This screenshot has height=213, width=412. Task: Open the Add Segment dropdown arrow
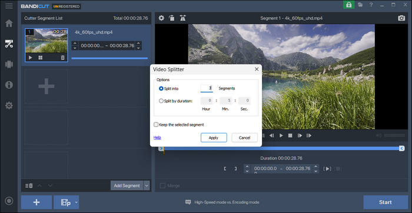(147, 186)
